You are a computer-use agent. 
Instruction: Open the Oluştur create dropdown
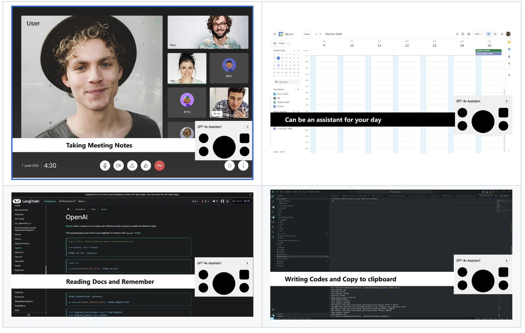coord(281,43)
